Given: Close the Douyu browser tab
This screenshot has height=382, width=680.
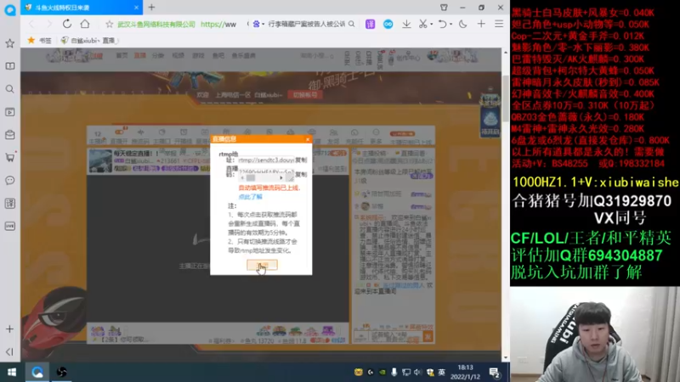Looking at the screenshot, I should pos(136,8).
